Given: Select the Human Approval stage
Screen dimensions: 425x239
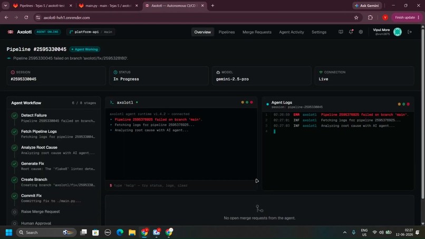Looking at the screenshot, I should click(54, 223).
